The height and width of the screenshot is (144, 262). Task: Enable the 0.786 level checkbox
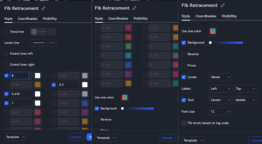coord(54,94)
